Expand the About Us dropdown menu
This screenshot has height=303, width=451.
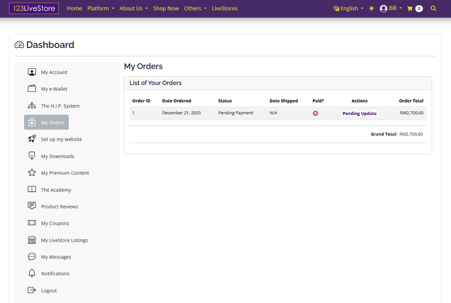pyautogui.click(x=134, y=8)
